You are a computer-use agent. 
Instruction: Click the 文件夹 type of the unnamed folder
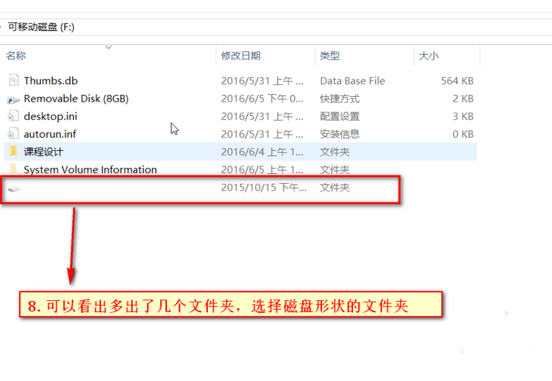(x=335, y=187)
